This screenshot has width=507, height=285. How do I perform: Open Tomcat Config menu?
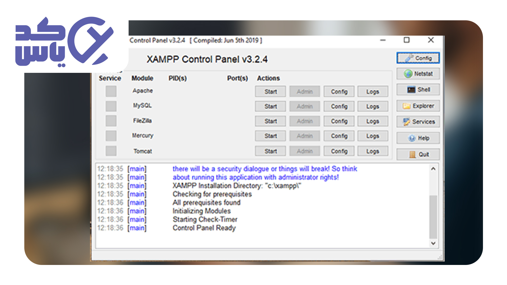(x=339, y=151)
